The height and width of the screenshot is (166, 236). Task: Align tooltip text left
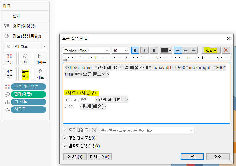pyautogui.click(x=178, y=51)
